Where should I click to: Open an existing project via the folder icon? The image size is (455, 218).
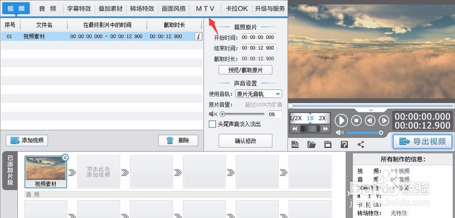click(x=311, y=144)
